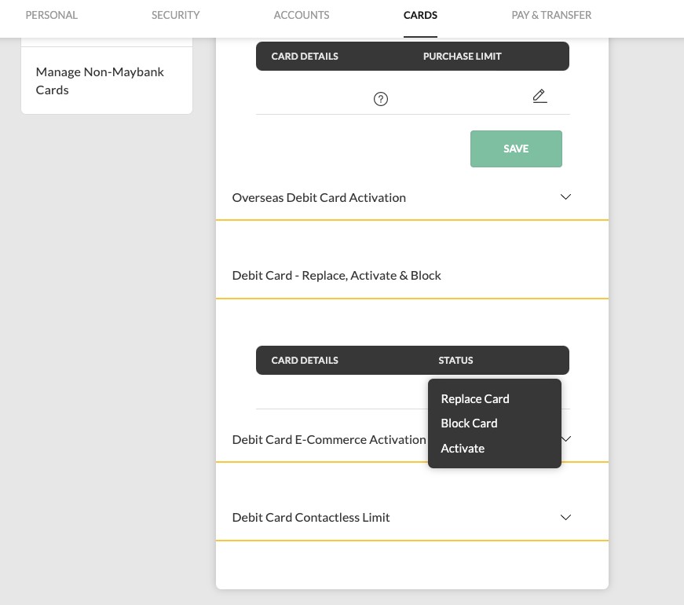This screenshot has height=605, width=684.
Task: Click the STATUS column header
Action: 455,360
